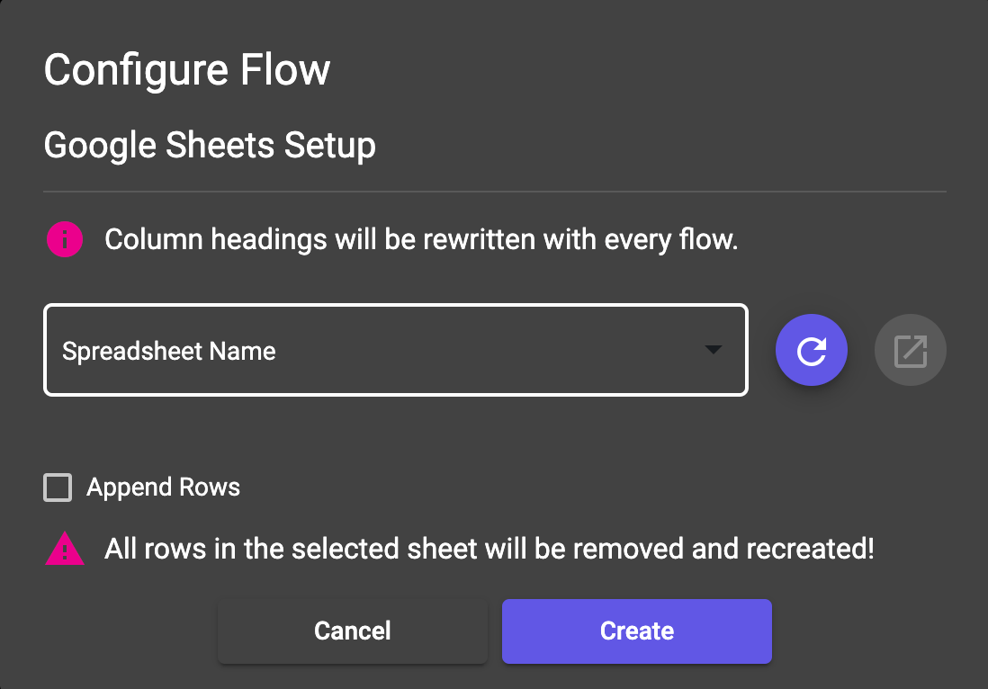Click the pink info icon
The height and width of the screenshot is (689, 988).
pyautogui.click(x=64, y=239)
